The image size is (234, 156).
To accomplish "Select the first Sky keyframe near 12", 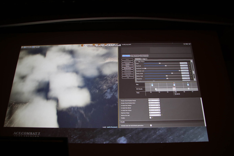I will pyautogui.click(x=152, y=85).
